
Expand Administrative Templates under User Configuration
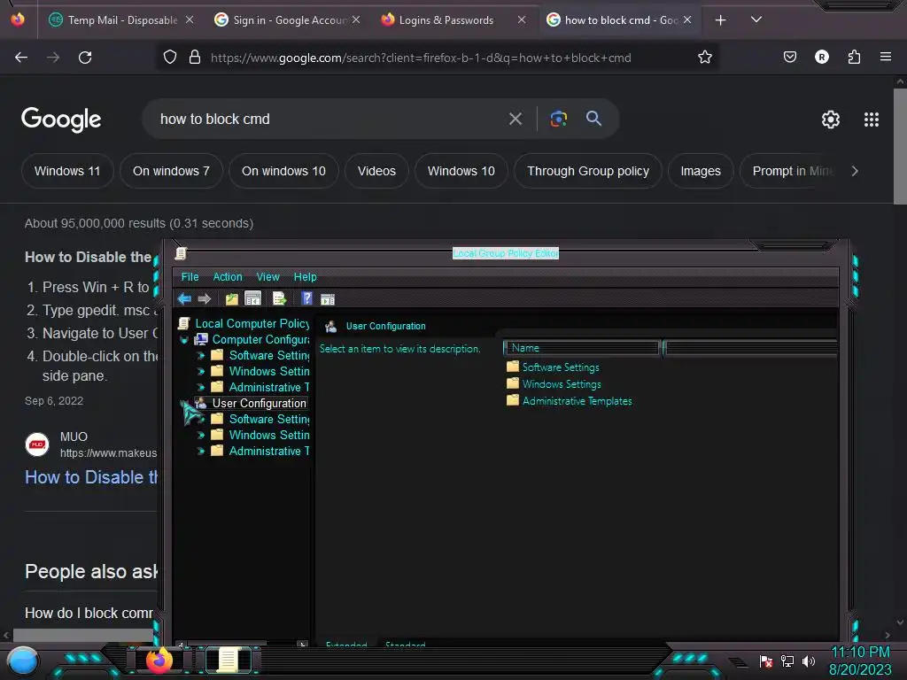point(201,451)
